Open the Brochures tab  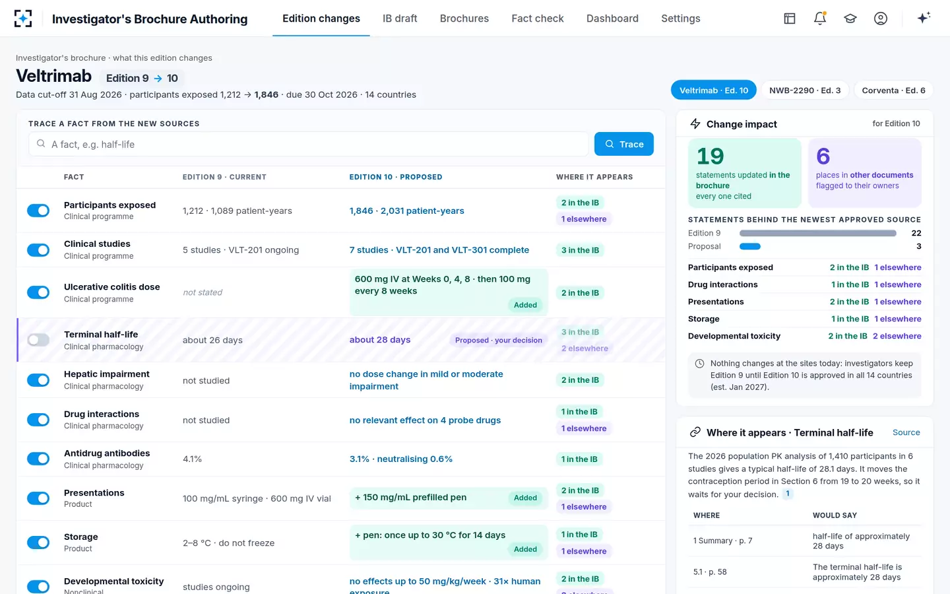click(x=464, y=18)
